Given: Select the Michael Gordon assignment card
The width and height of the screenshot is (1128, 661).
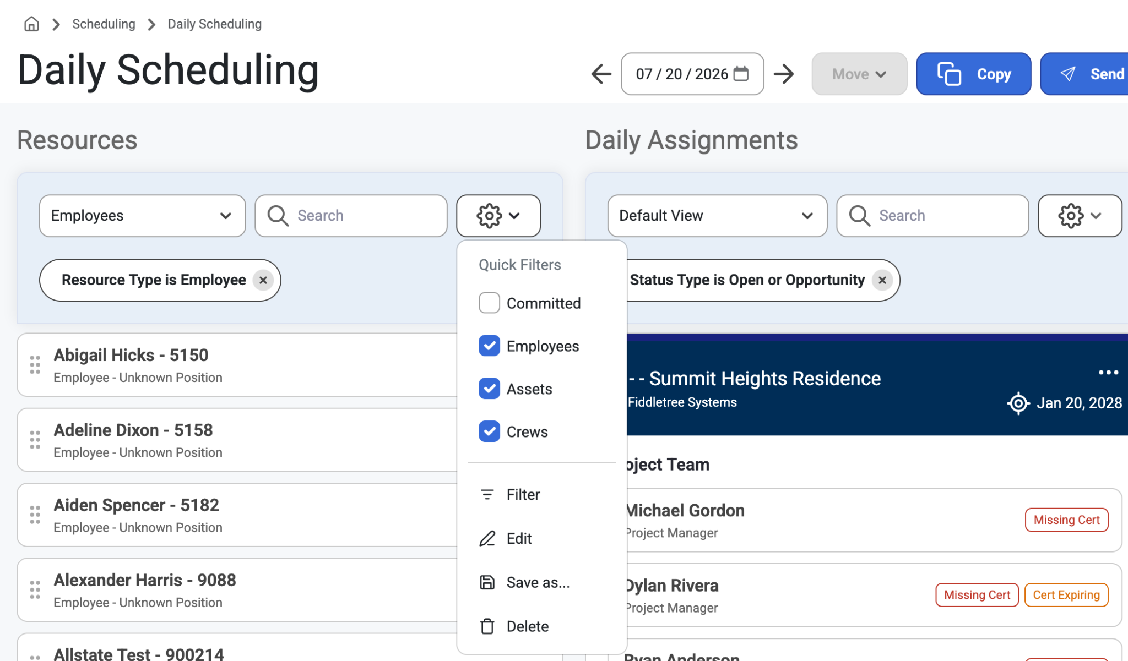Looking at the screenshot, I should tap(874, 520).
